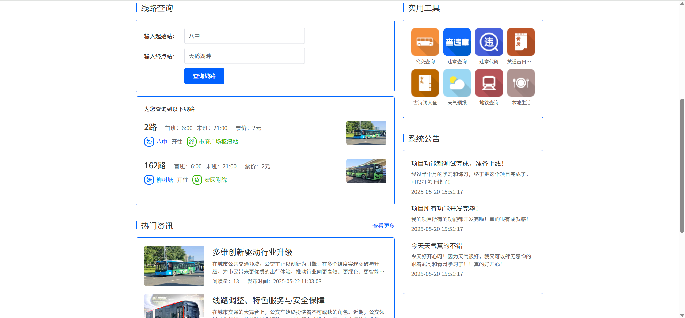Open the 天气预报 weather icon
This screenshot has height=318, width=685.
coord(457,83)
